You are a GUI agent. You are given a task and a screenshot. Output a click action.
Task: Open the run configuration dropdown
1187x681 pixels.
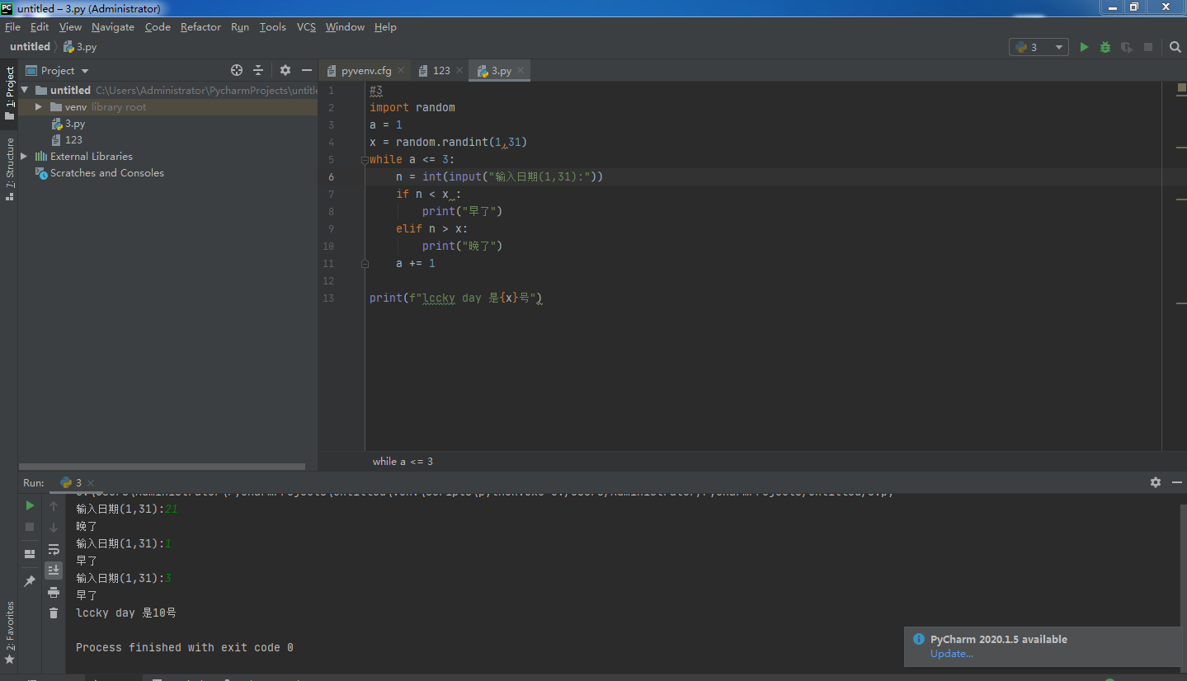[1039, 47]
